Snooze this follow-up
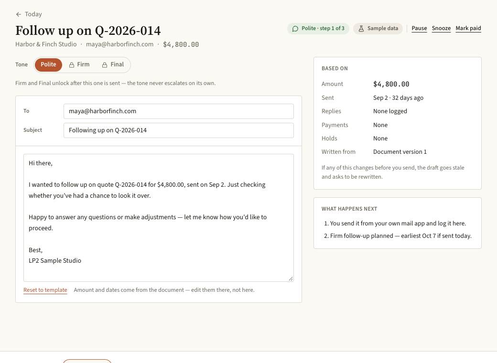Viewport: 497px width, 363px height. [441, 28]
